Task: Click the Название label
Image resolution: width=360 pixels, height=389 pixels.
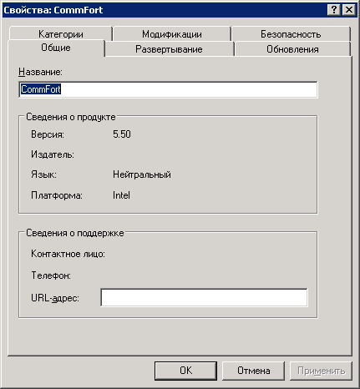Action: [41, 72]
